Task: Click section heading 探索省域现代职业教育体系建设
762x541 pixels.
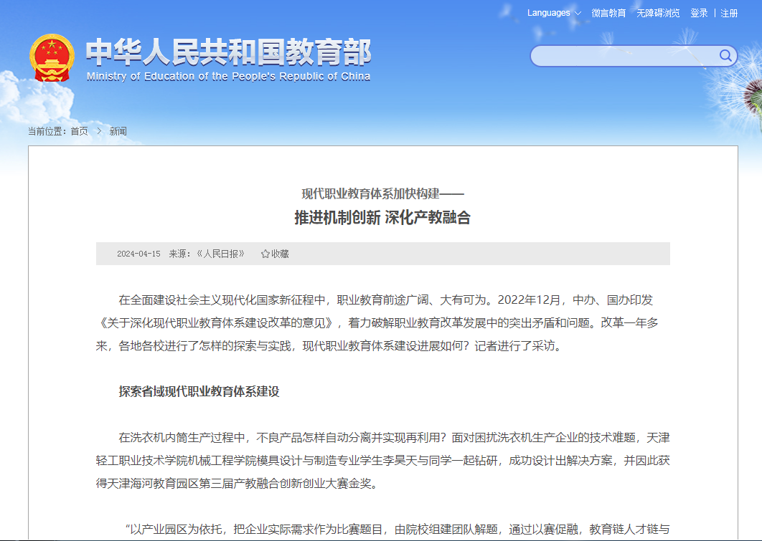Action: 199,391
